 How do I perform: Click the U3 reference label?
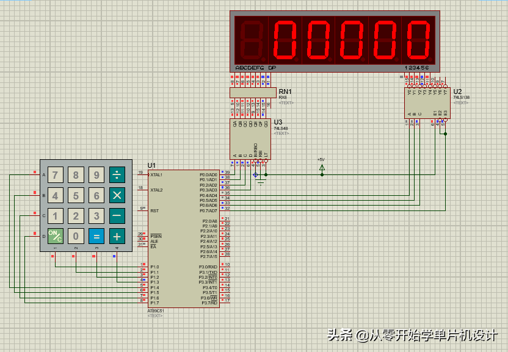point(278,122)
